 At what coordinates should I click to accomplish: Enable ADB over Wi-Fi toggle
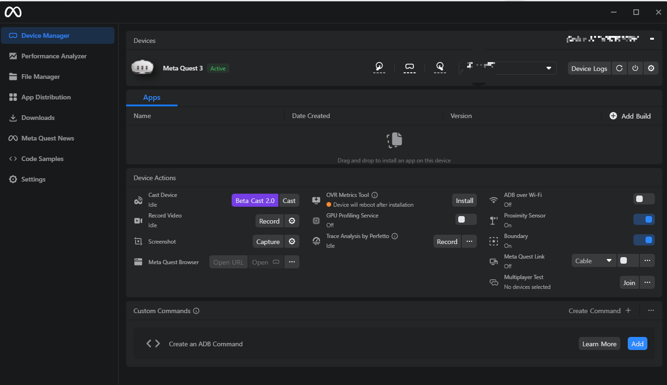pyautogui.click(x=644, y=199)
